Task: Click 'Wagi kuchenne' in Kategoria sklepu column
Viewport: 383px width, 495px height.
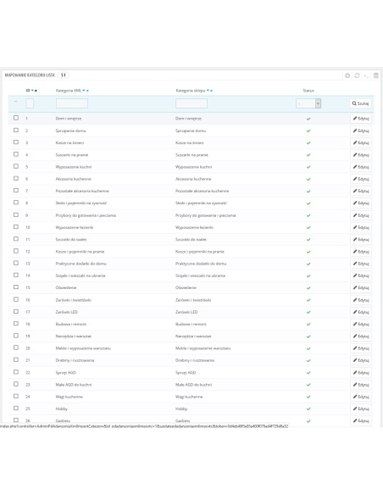Action: tap(189, 397)
